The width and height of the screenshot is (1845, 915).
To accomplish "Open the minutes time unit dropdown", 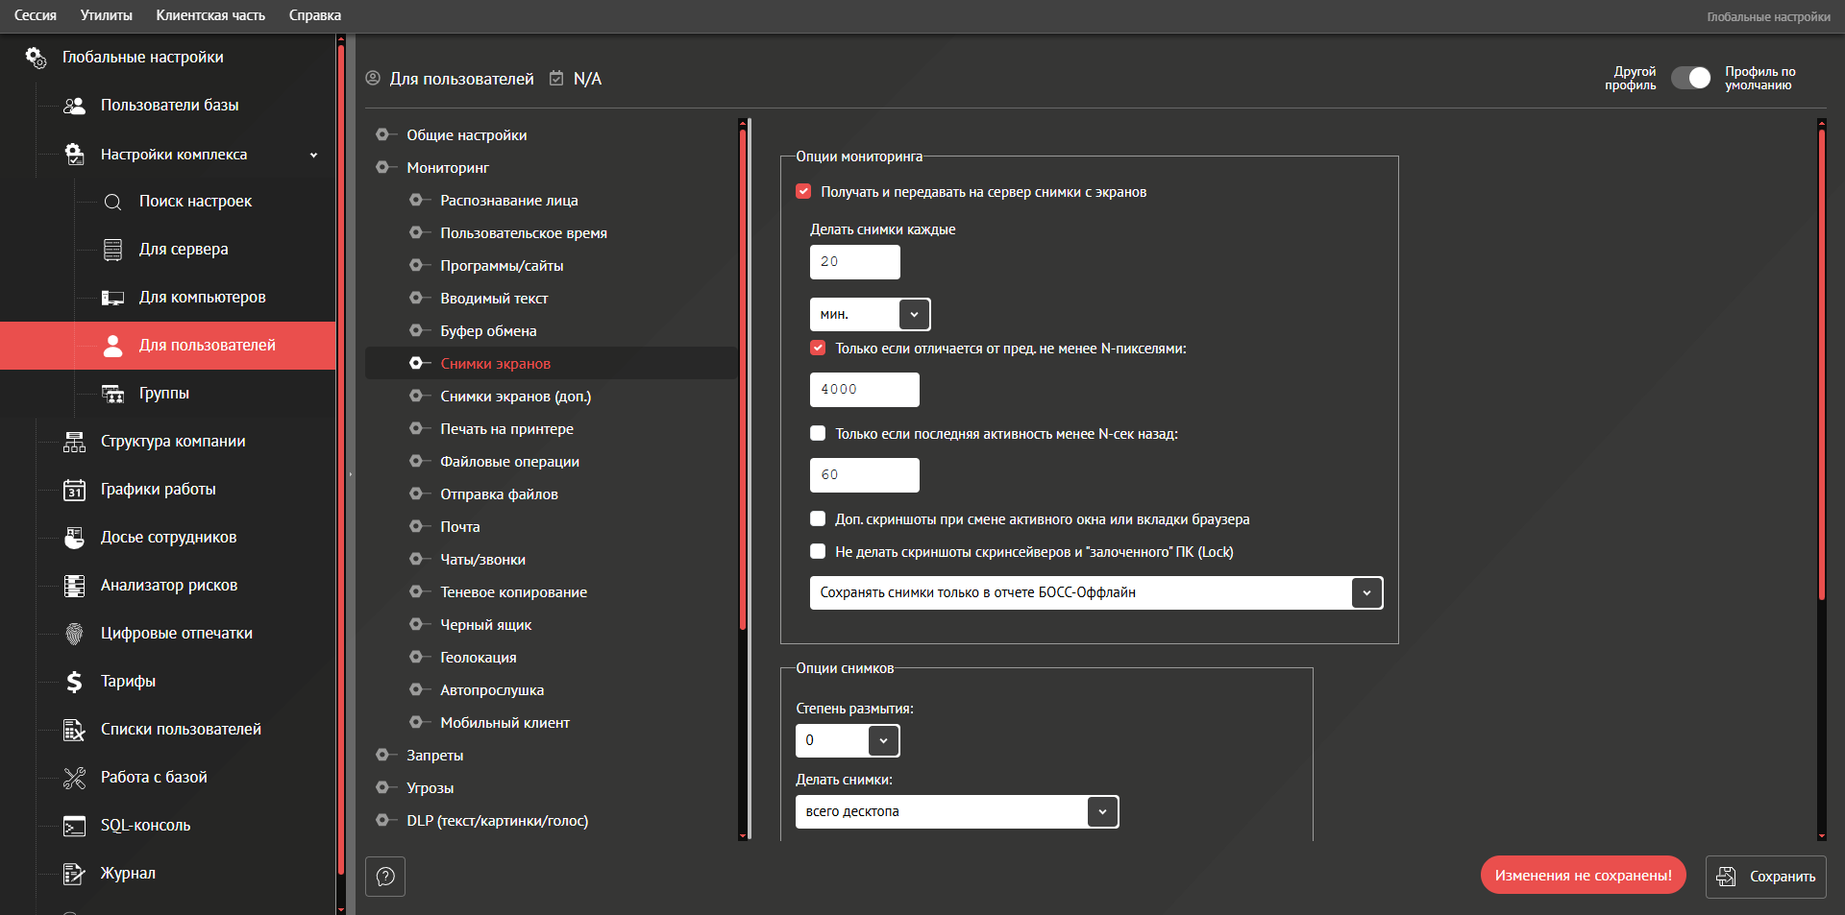I will coord(913,315).
